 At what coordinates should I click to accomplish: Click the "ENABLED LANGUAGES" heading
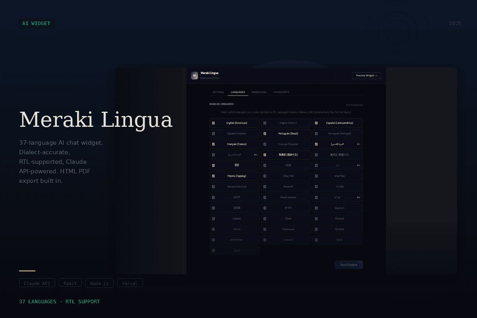pos(221,104)
